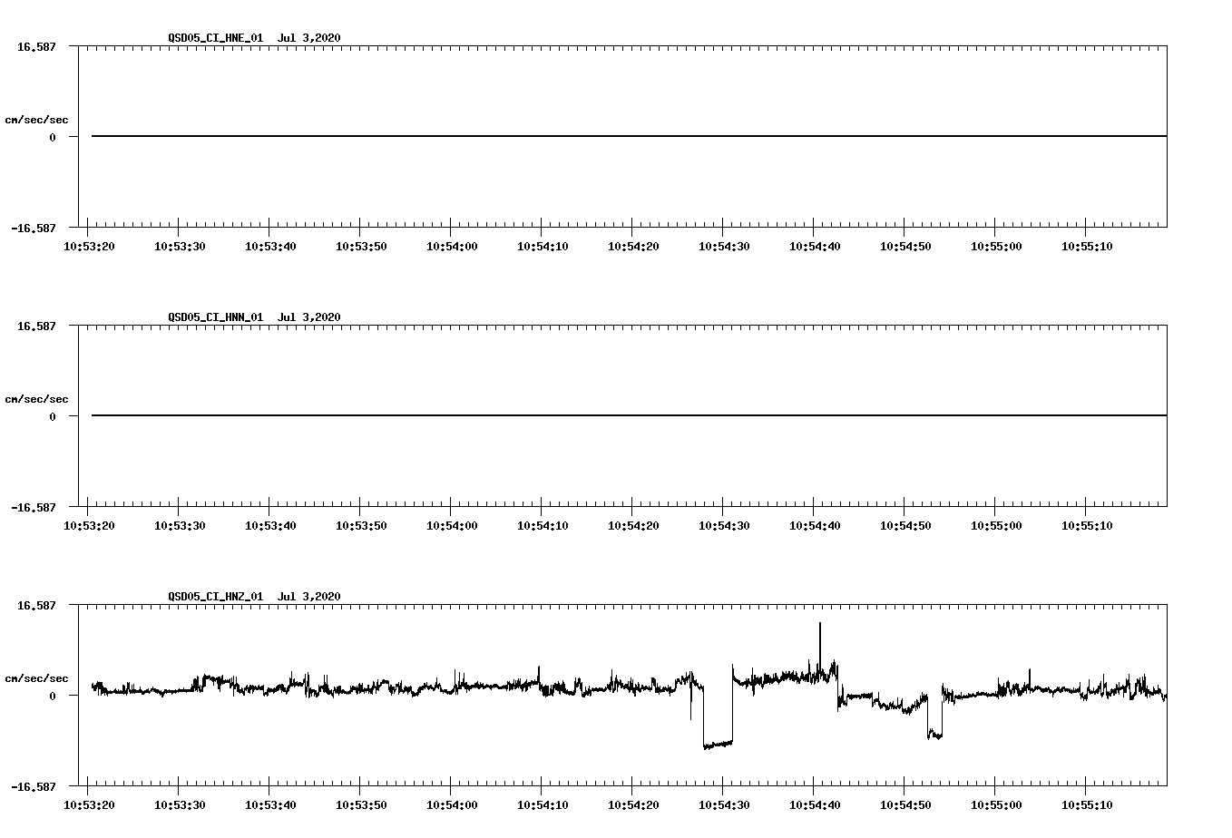Select the -16.587 lower limit on HNN chart

(x=34, y=507)
